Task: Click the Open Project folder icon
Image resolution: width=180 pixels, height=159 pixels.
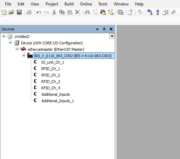Action: pyautogui.click(x=11, y=12)
